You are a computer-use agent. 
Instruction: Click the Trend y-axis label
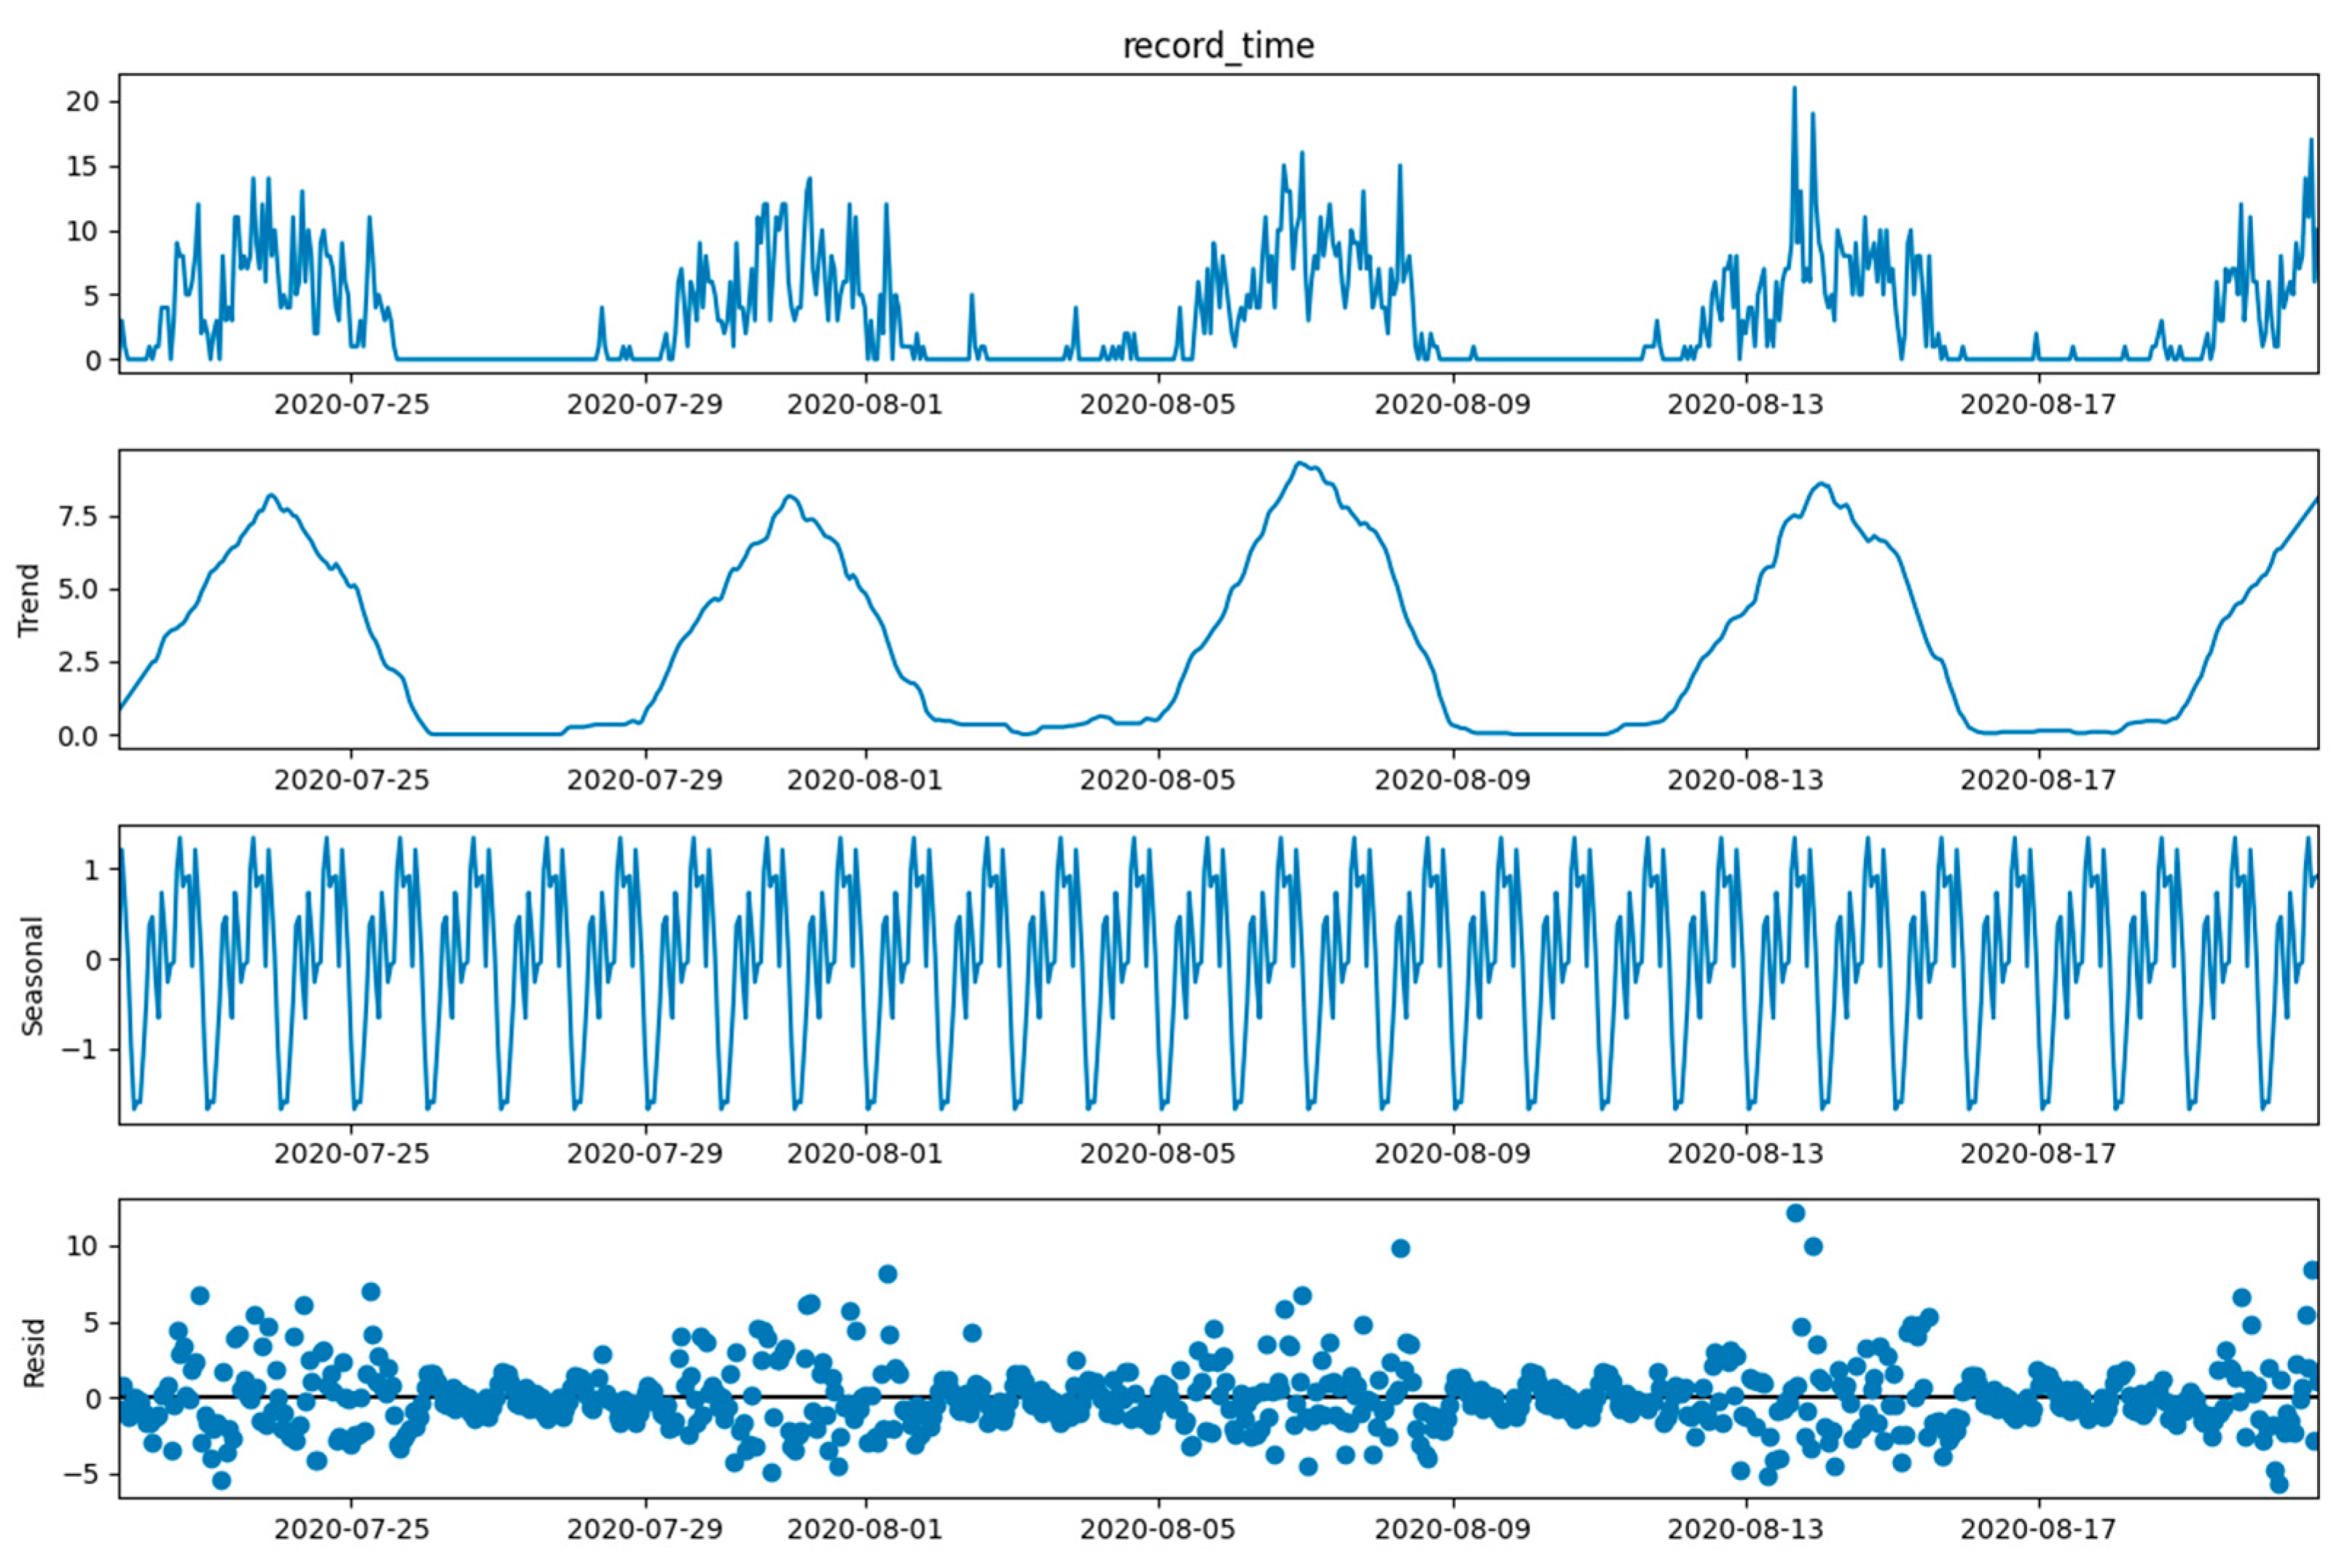click(x=29, y=600)
